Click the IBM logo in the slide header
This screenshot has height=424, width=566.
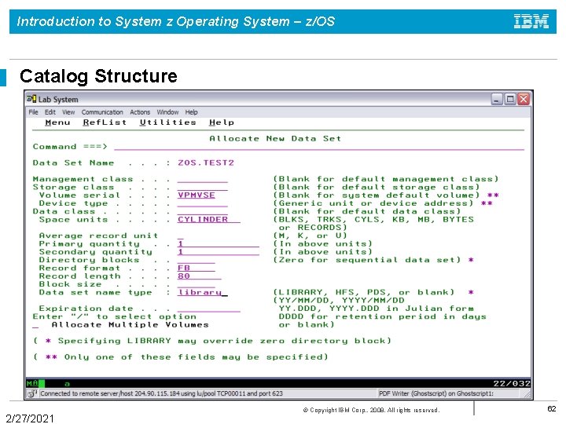click(531, 21)
